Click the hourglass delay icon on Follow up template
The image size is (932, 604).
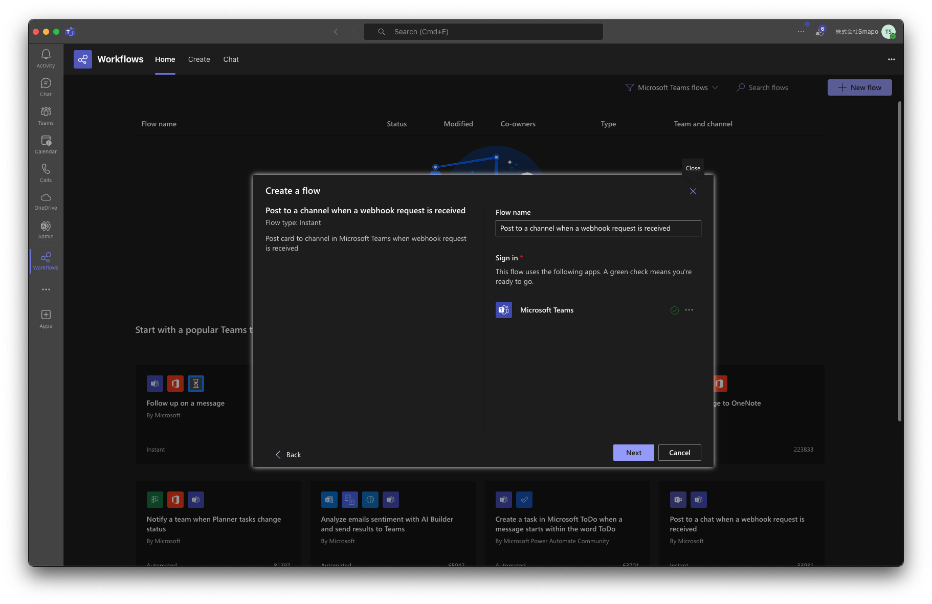[x=196, y=384]
